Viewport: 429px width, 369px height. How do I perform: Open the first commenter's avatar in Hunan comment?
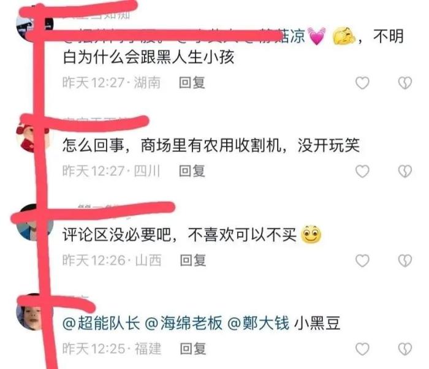click(x=35, y=26)
